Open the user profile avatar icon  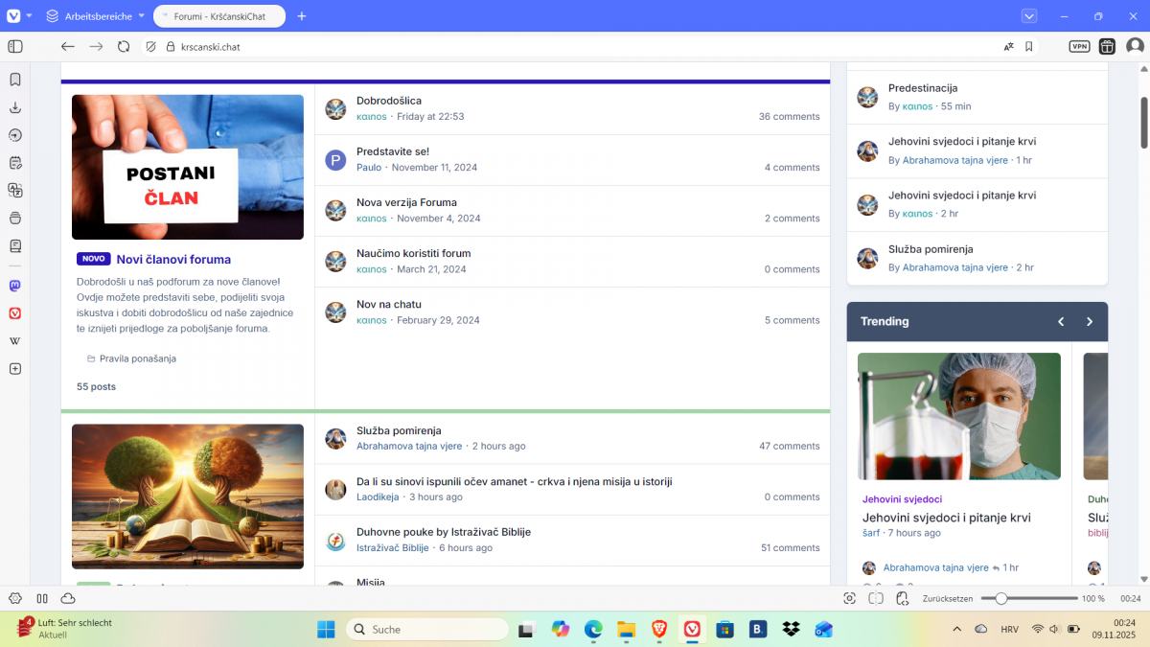pyautogui.click(x=1135, y=46)
